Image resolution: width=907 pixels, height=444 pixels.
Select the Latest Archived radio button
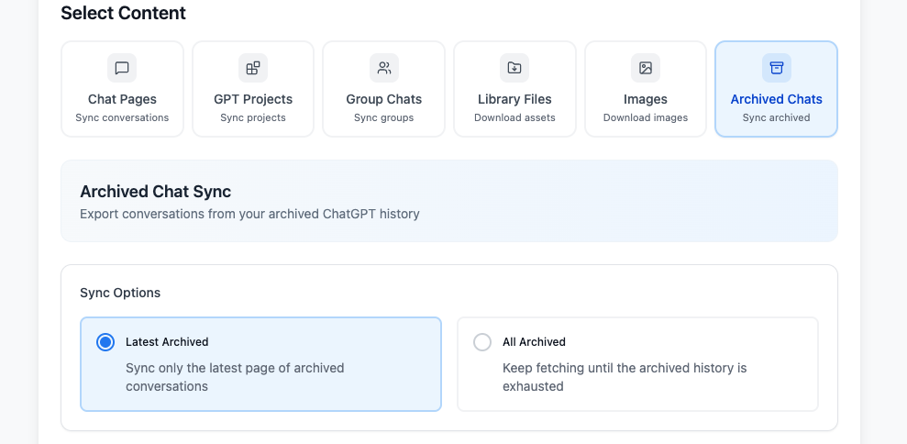(x=105, y=342)
